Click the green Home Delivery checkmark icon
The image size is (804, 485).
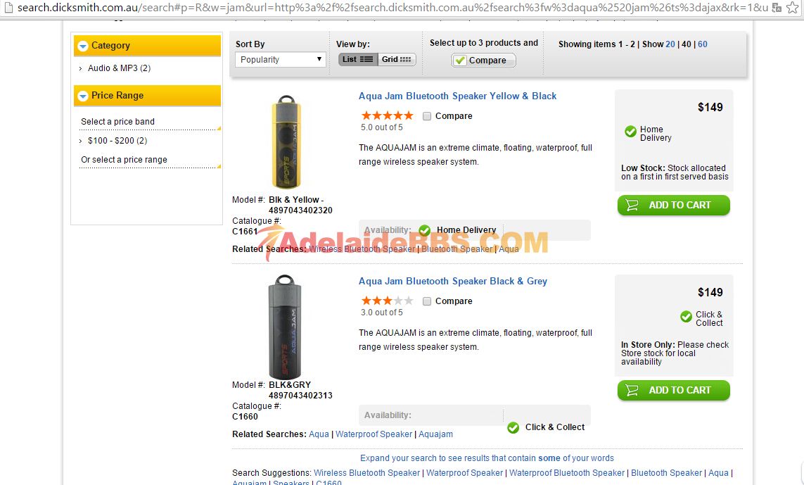click(630, 132)
